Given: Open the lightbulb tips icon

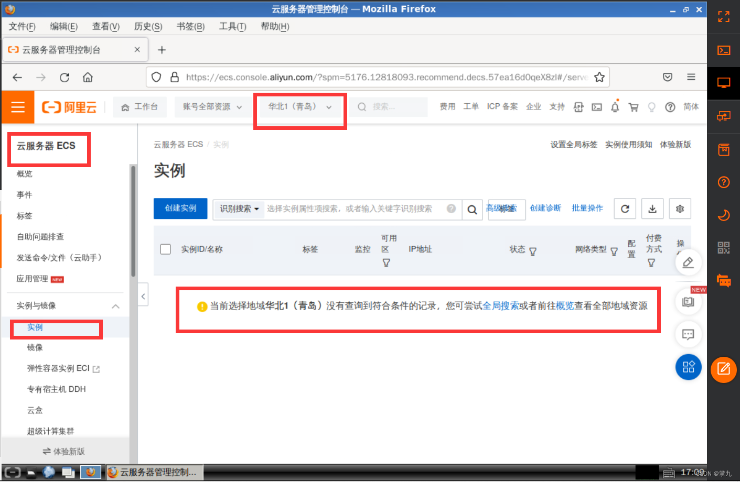Looking at the screenshot, I should [652, 107].
